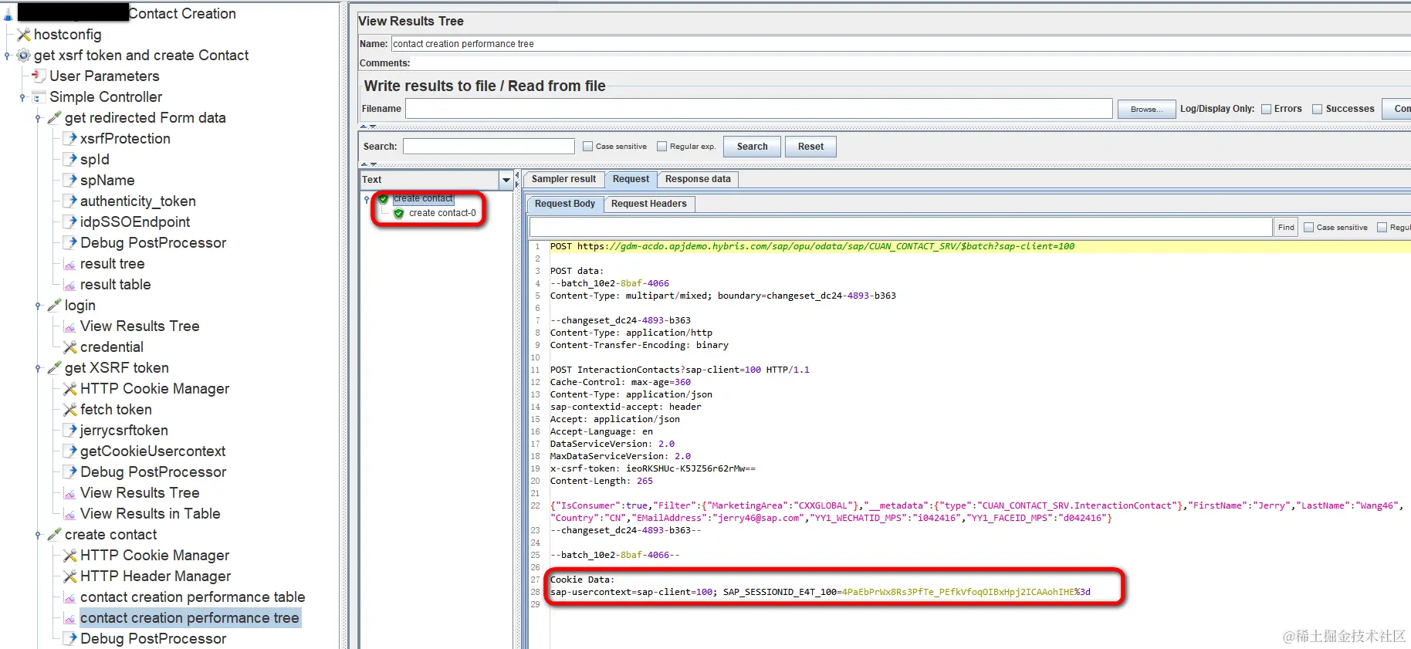Click the User Parameters icon
1411x649 pixels.
pyautogui.click(x=39, y=76)
